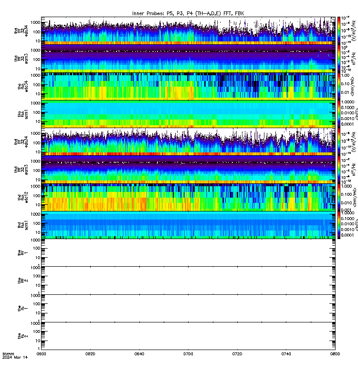This screenshot has width=358, height=381.
Task: Click the "the fb 2" panel label
Action: point(23,336)
